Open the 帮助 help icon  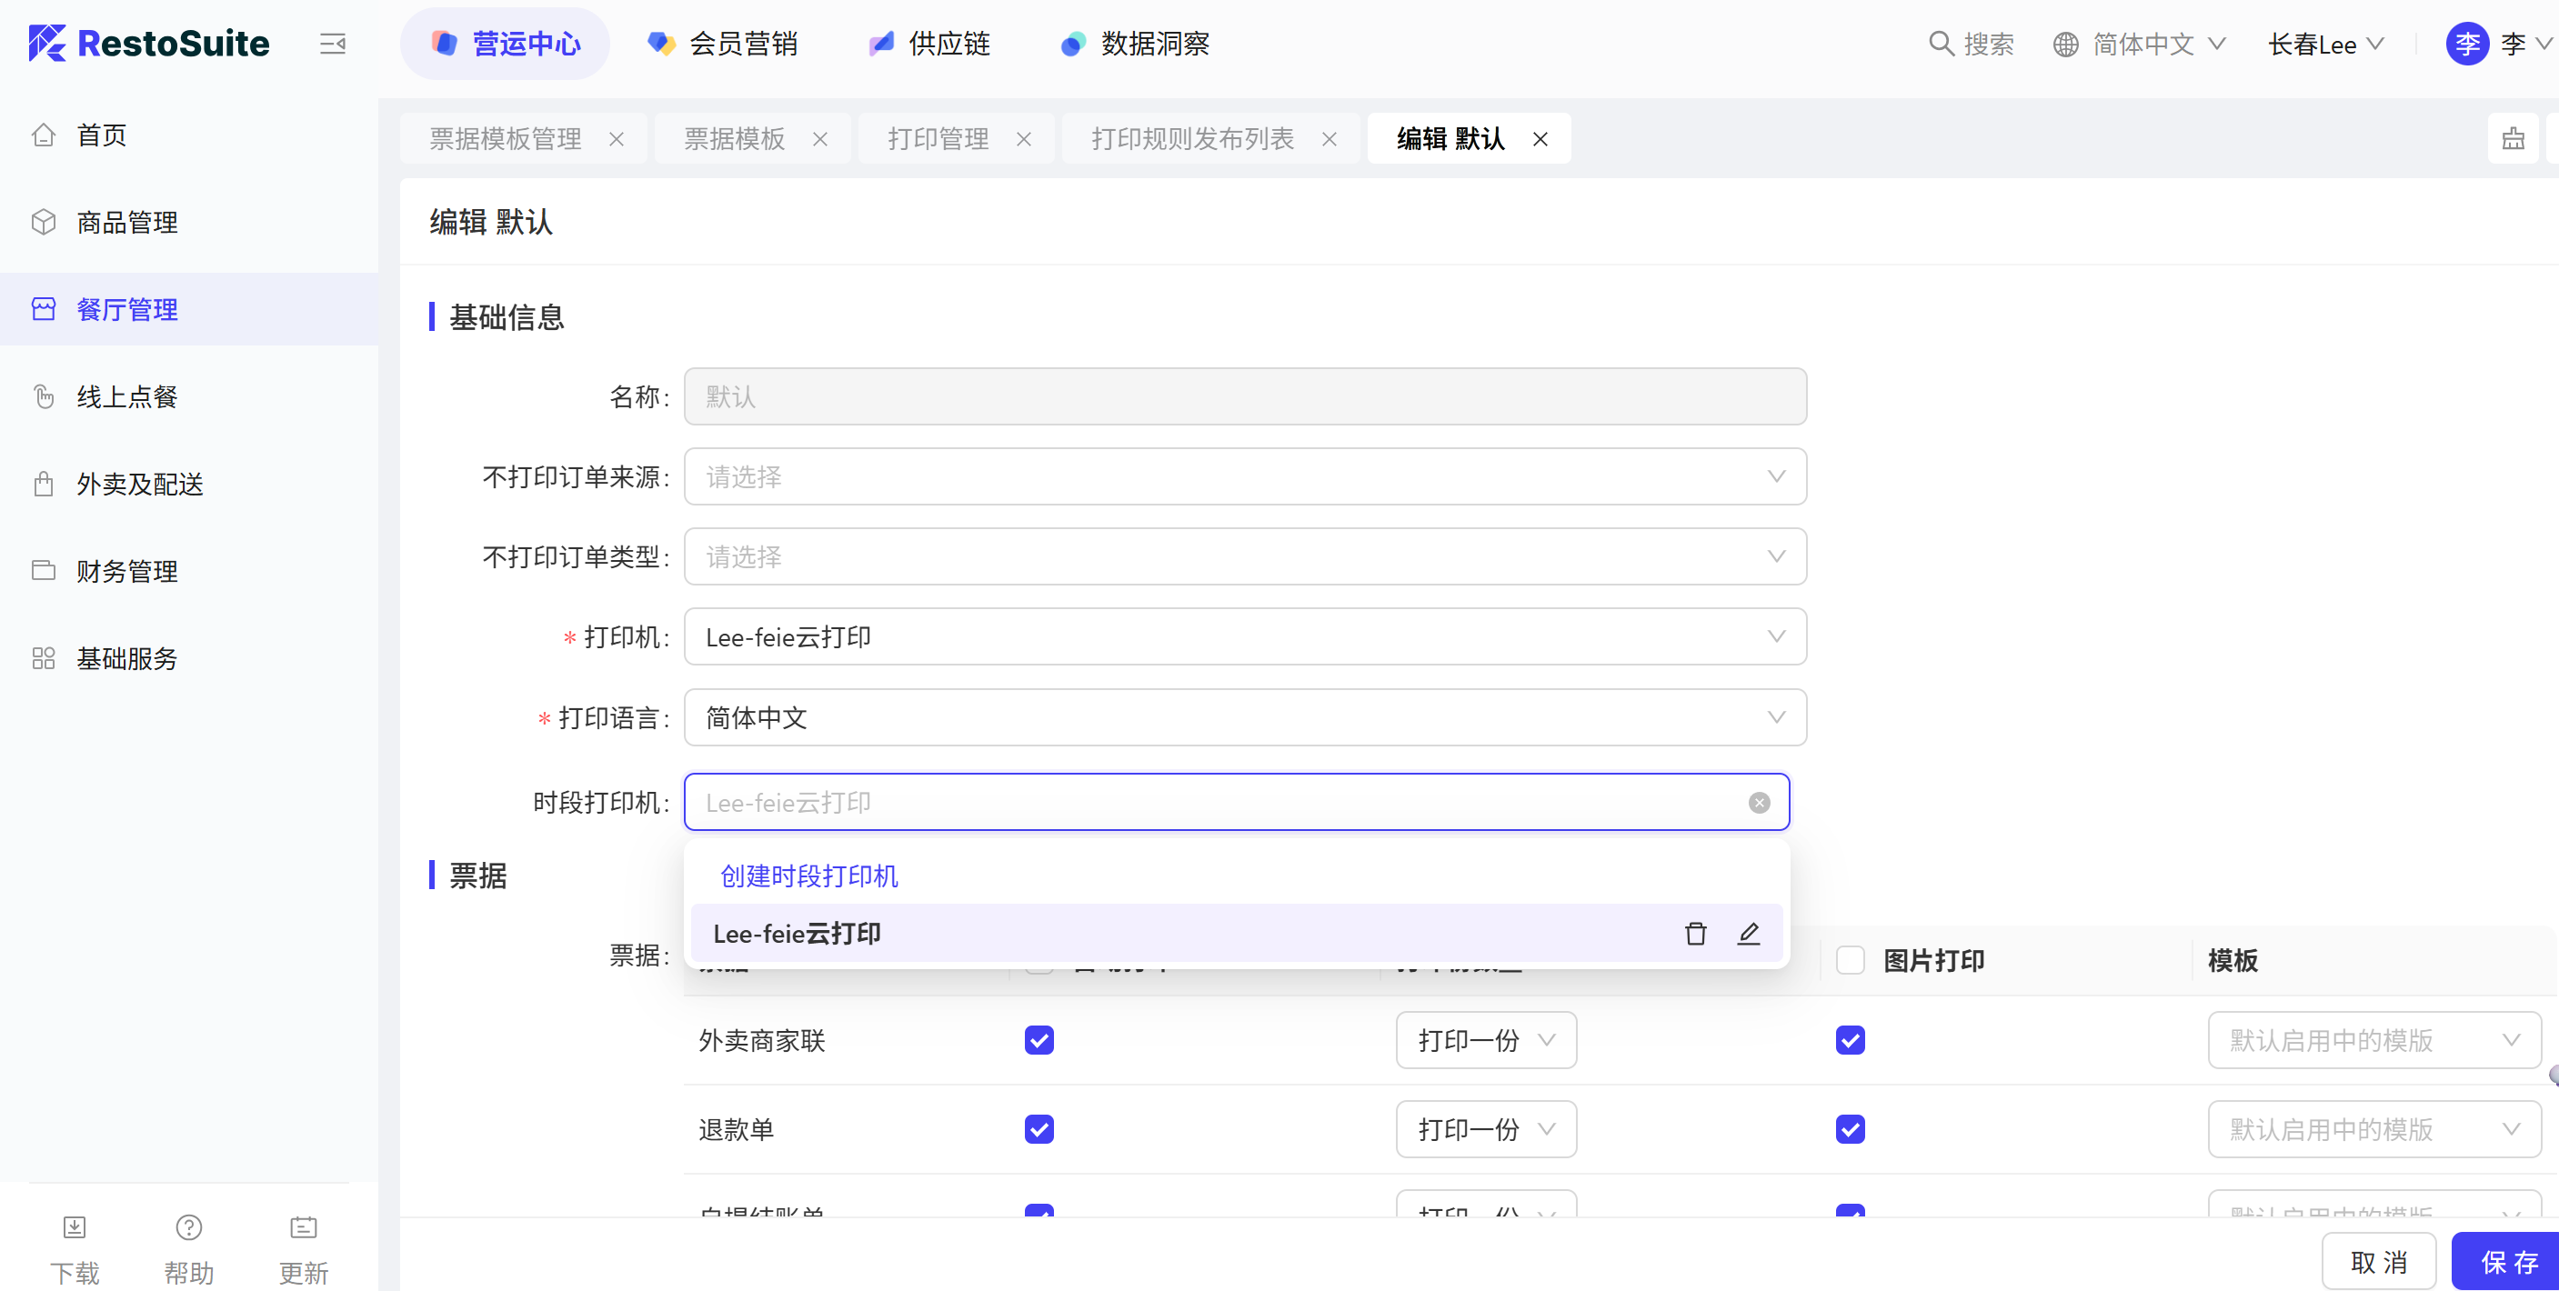coord(189,1227)
